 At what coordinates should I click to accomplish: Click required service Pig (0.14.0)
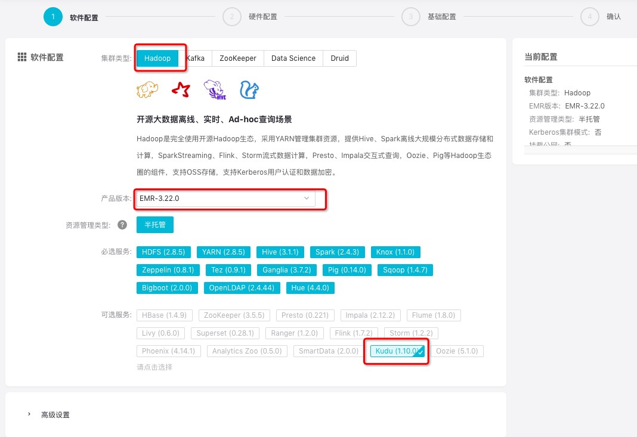coord(347,269)
